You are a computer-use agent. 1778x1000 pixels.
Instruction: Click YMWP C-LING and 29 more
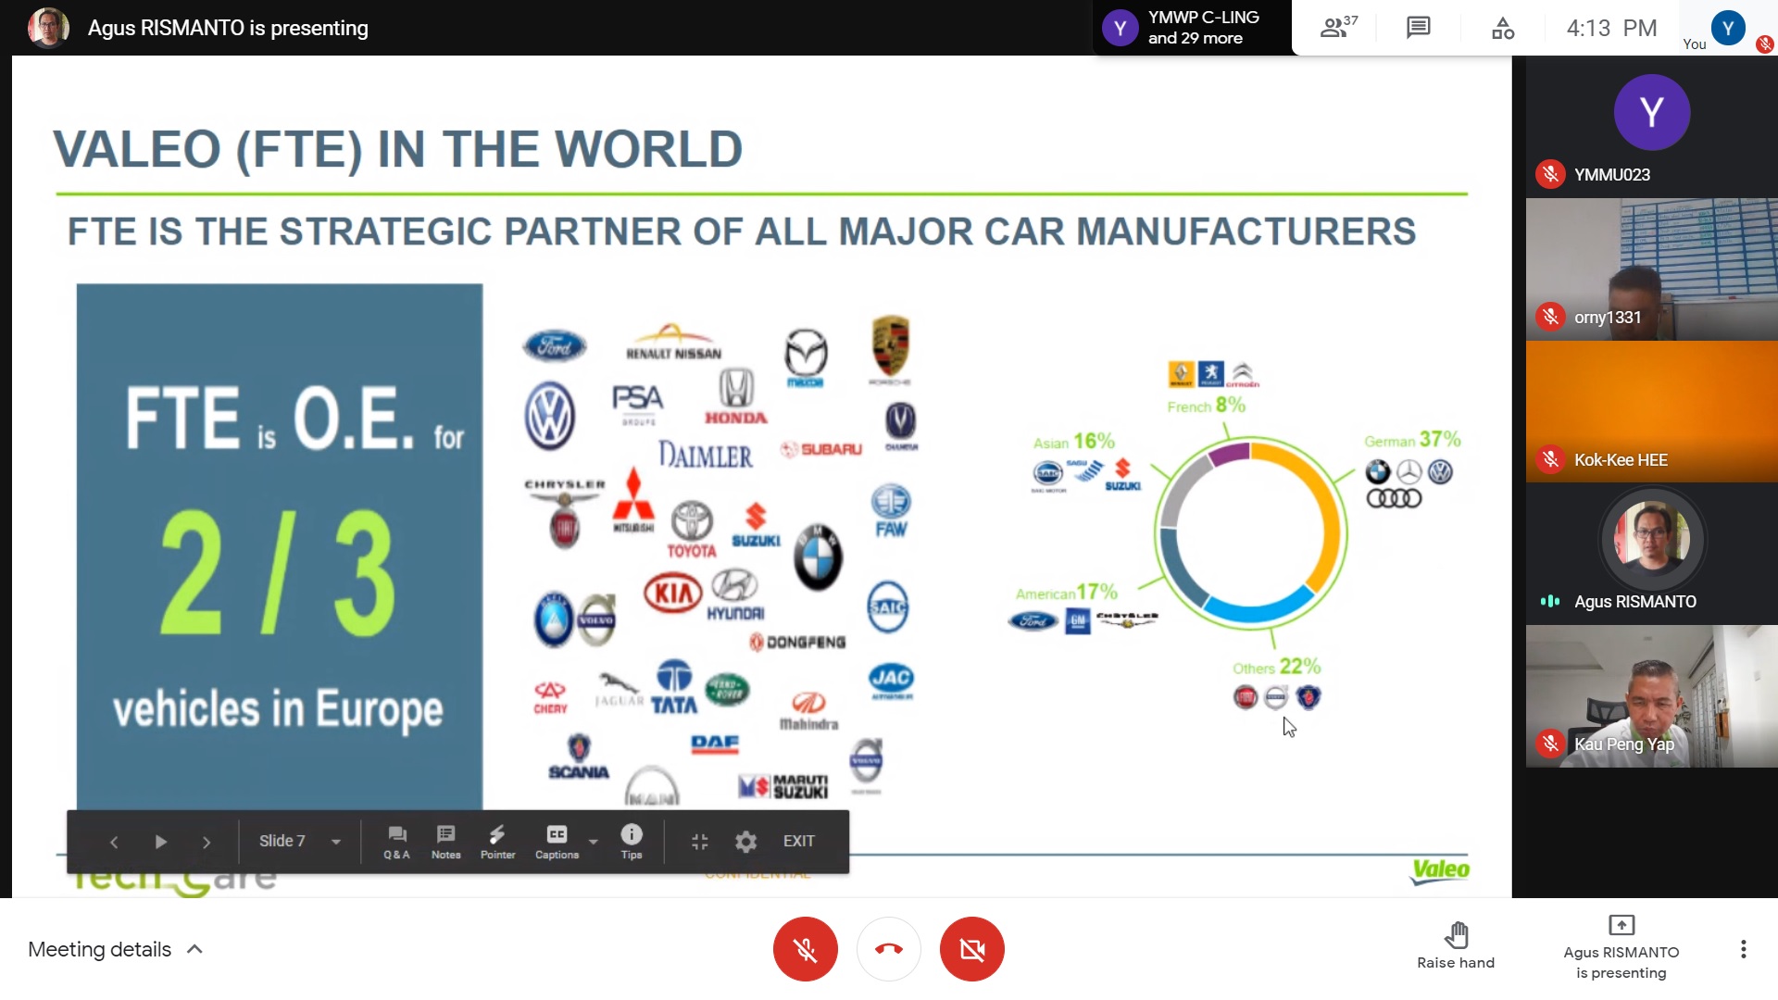click(1192, 28)
